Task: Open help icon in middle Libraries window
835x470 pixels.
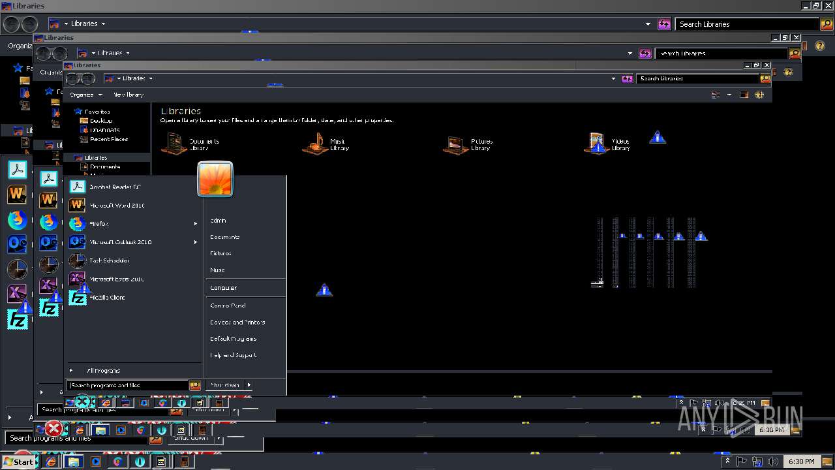Action: (x=789, y=72)
